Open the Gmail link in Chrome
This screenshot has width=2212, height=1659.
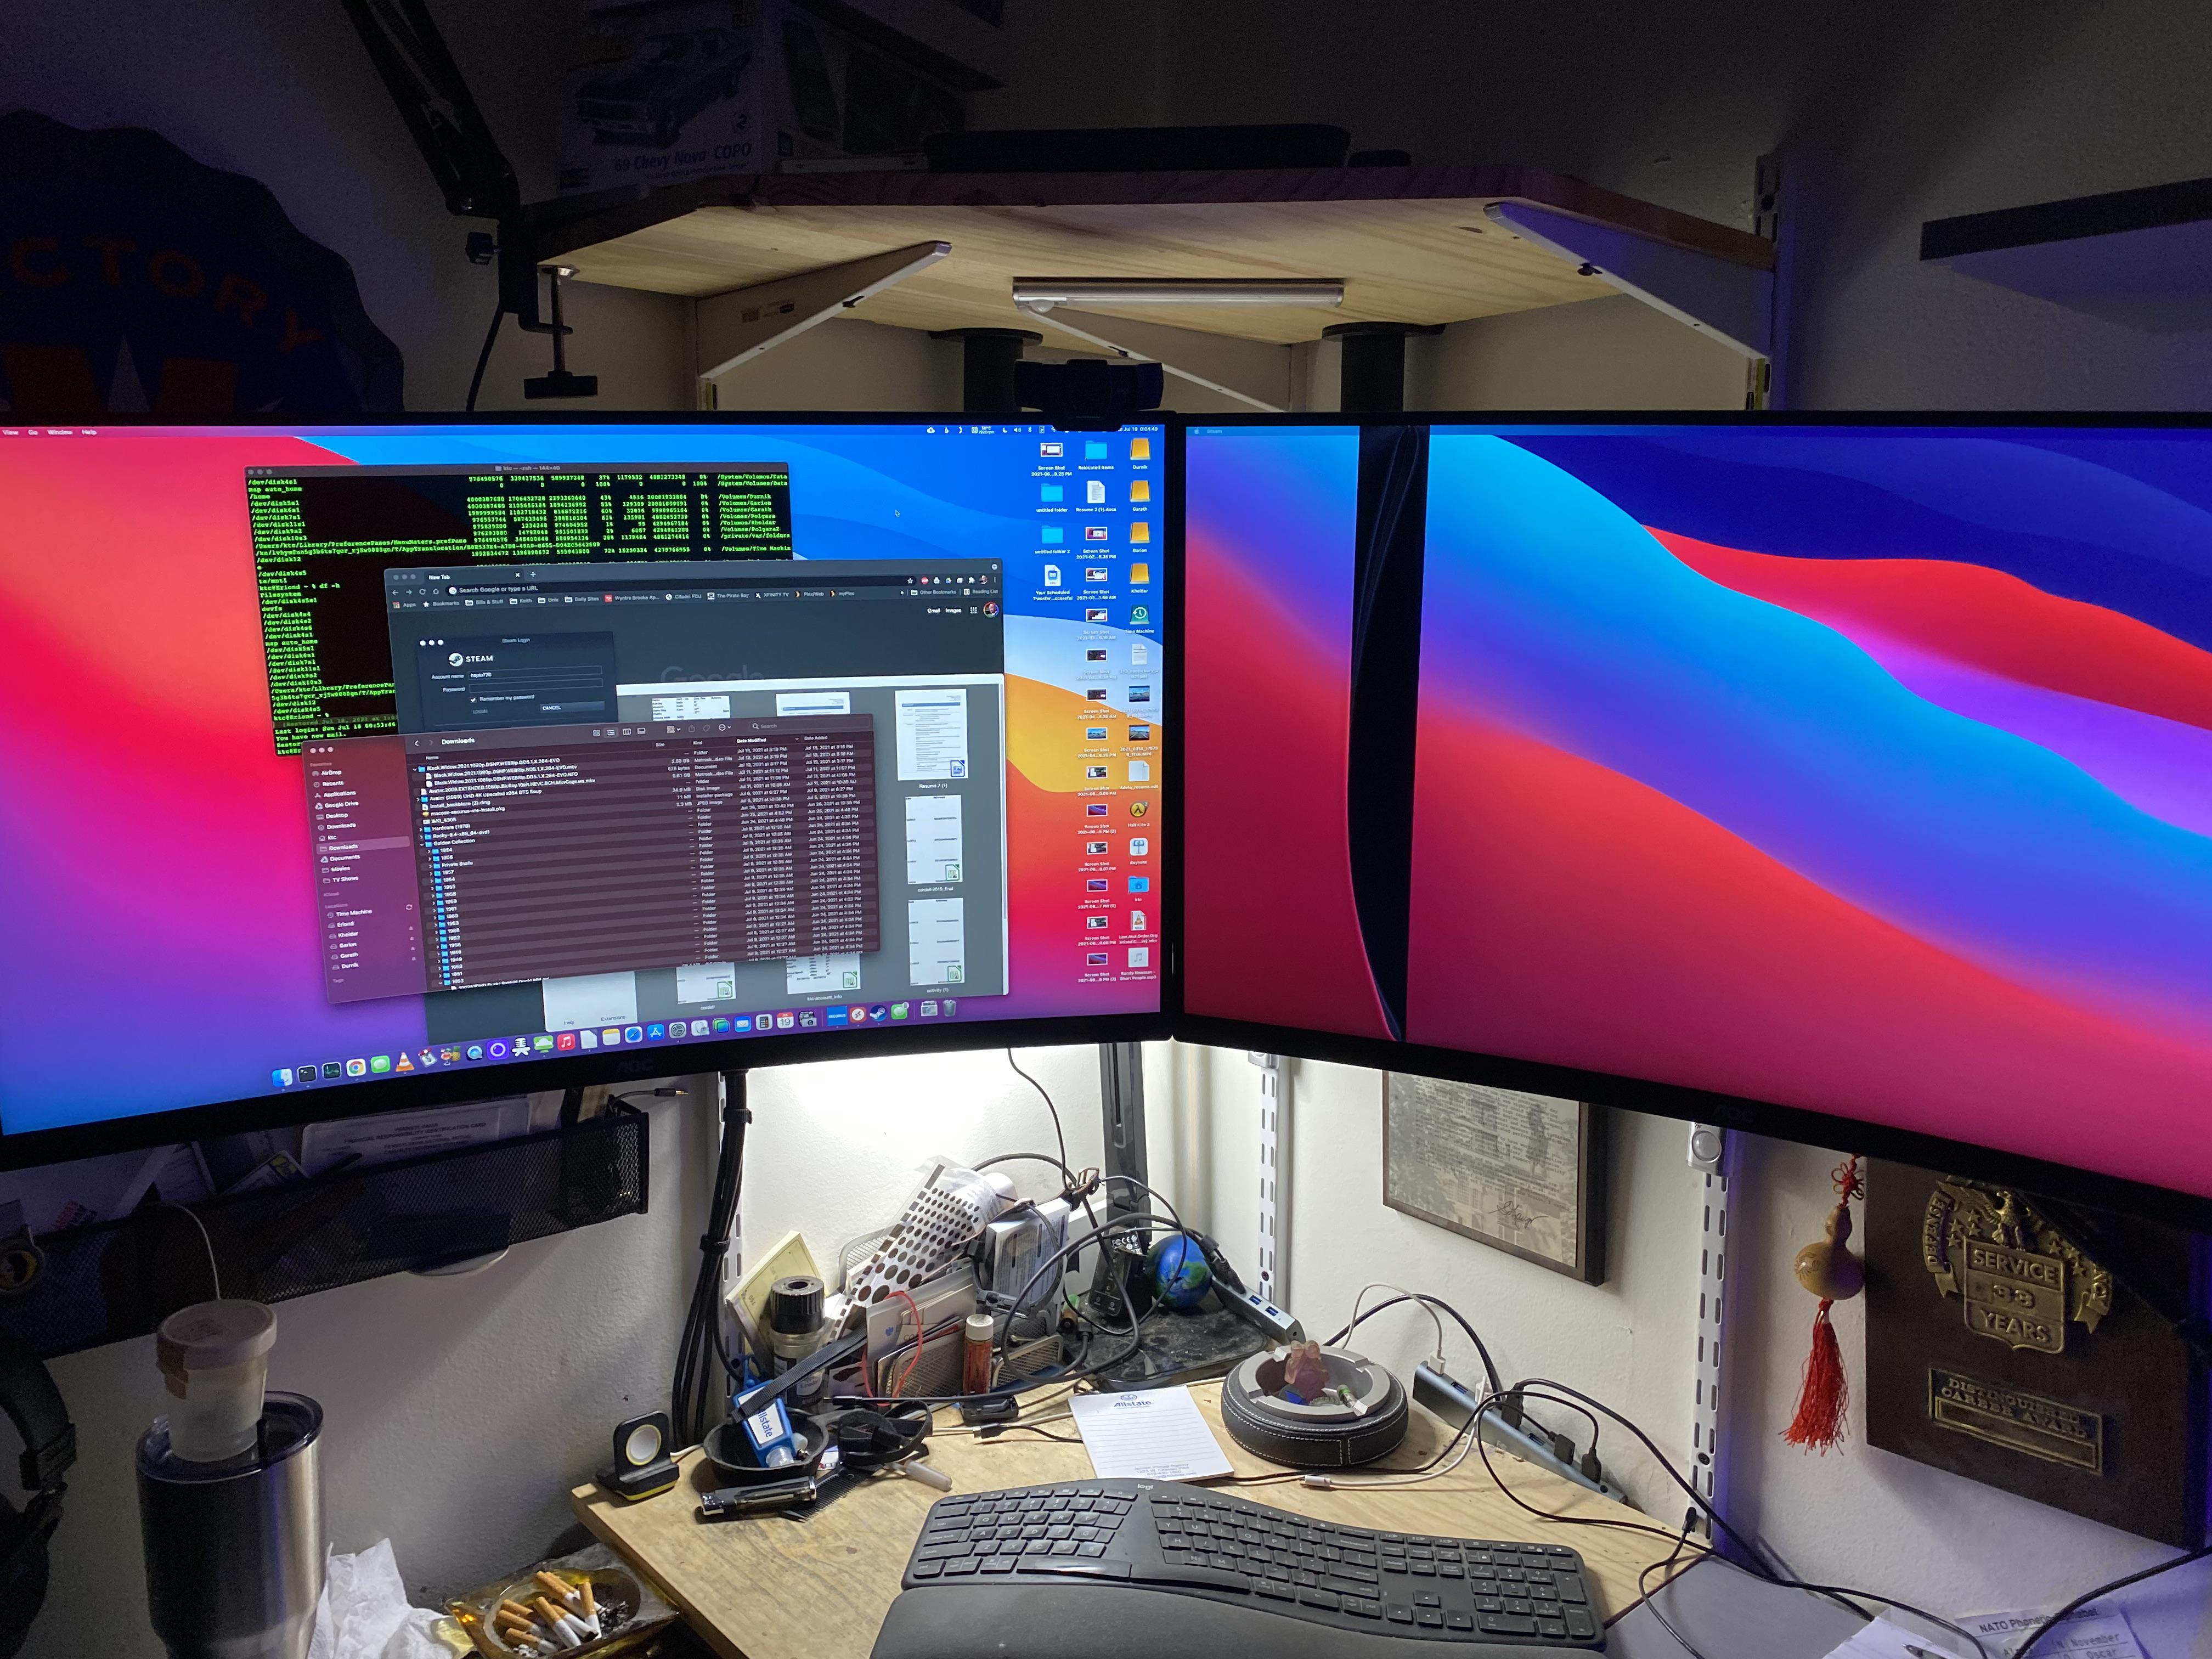pos(933,610)
